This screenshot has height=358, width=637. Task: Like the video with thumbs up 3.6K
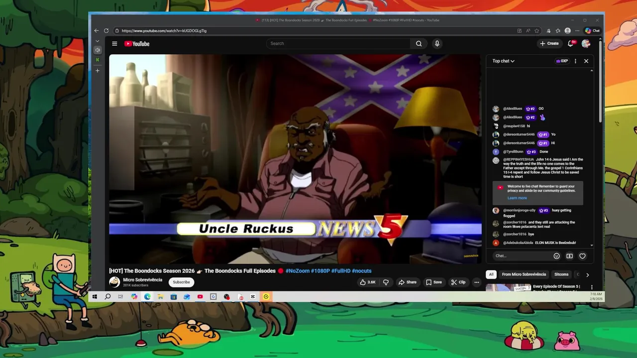click(x=368, y=282)
